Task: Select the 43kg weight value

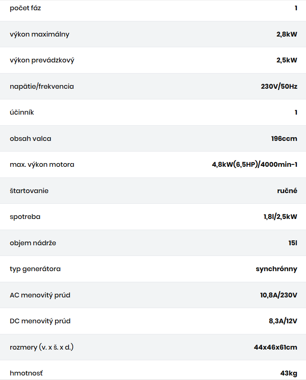Action: [x=289, y=373]
